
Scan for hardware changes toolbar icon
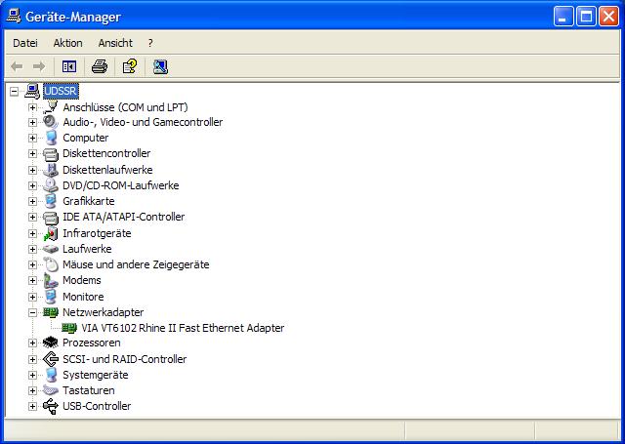point(160,66)
